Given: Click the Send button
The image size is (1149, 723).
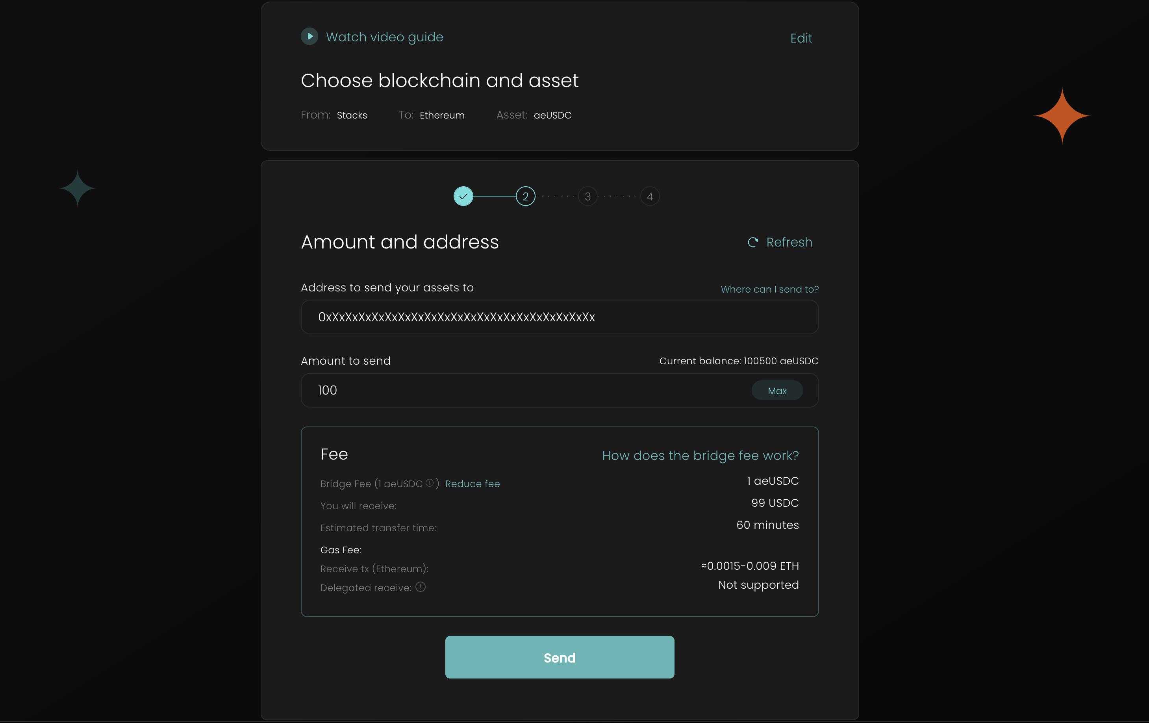Looking at the screenshot, I should [x=560, y=658].
